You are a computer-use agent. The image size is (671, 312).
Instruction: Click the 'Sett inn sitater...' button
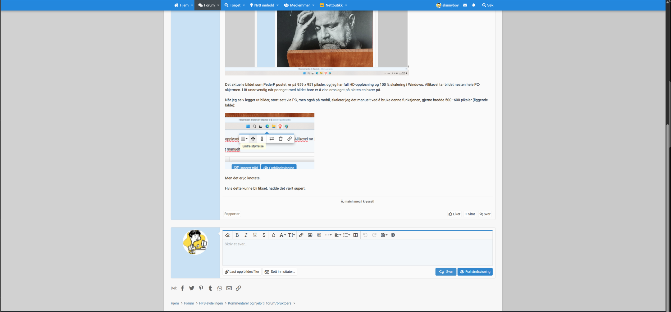(280, 272)
